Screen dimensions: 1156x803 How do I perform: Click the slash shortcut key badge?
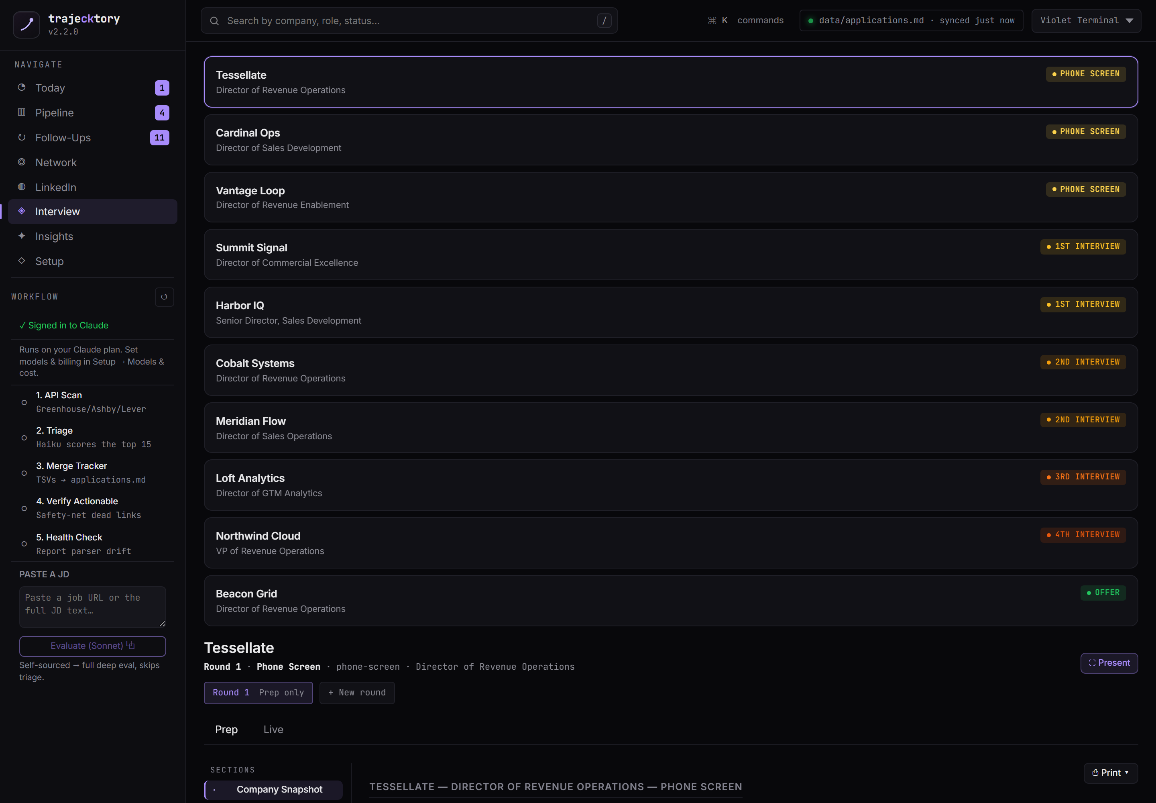tap(604, 20)
